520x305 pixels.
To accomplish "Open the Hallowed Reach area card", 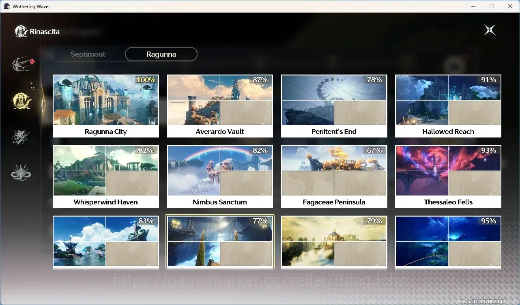I will 448,106.
